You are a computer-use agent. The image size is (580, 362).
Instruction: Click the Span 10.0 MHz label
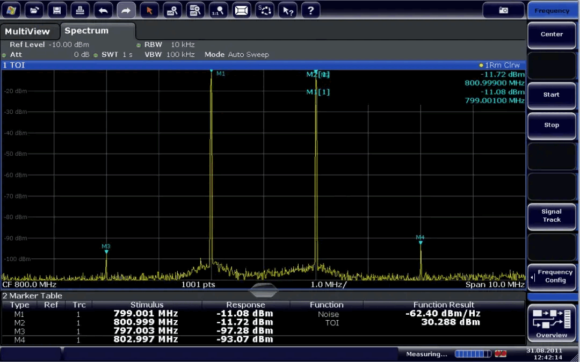point(495,285)
